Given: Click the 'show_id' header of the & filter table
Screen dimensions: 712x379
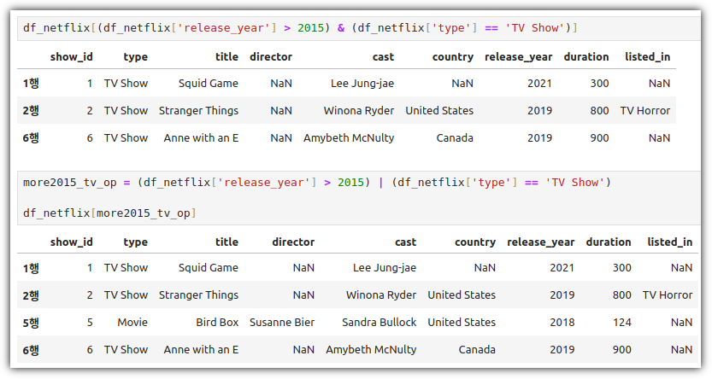Looking at the screenshot, I should 71,57.
